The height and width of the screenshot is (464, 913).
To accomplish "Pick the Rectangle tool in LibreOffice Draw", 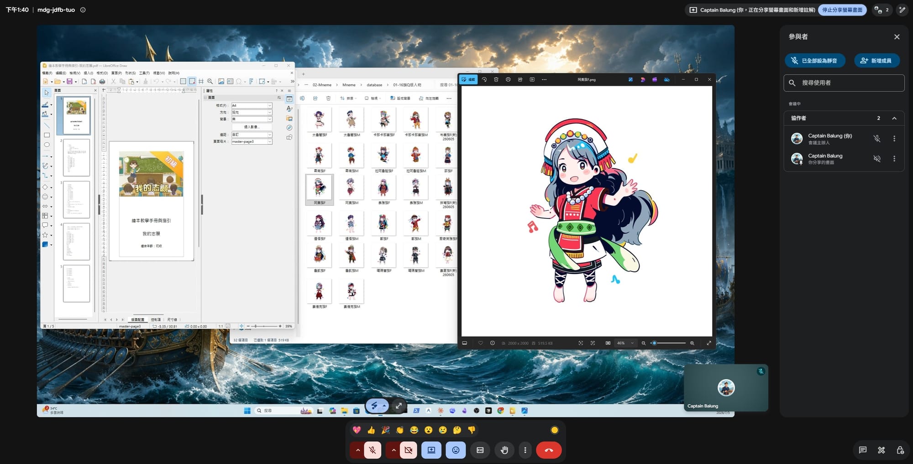I will pos(47,135).
